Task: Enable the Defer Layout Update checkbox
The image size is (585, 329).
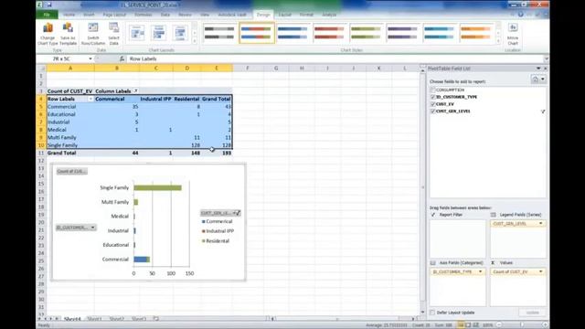Action: (432, 313)
